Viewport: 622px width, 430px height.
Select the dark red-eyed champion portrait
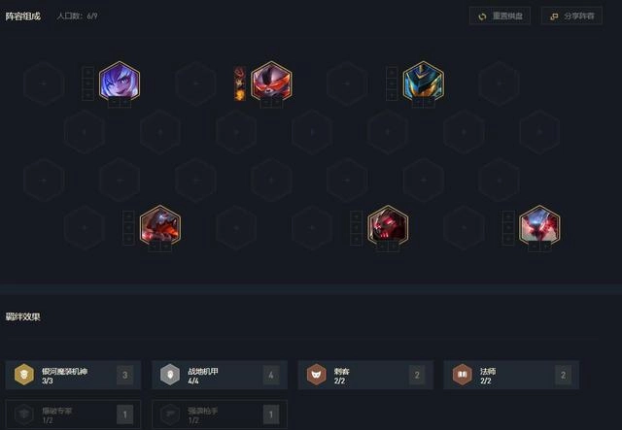pos(388,225)
